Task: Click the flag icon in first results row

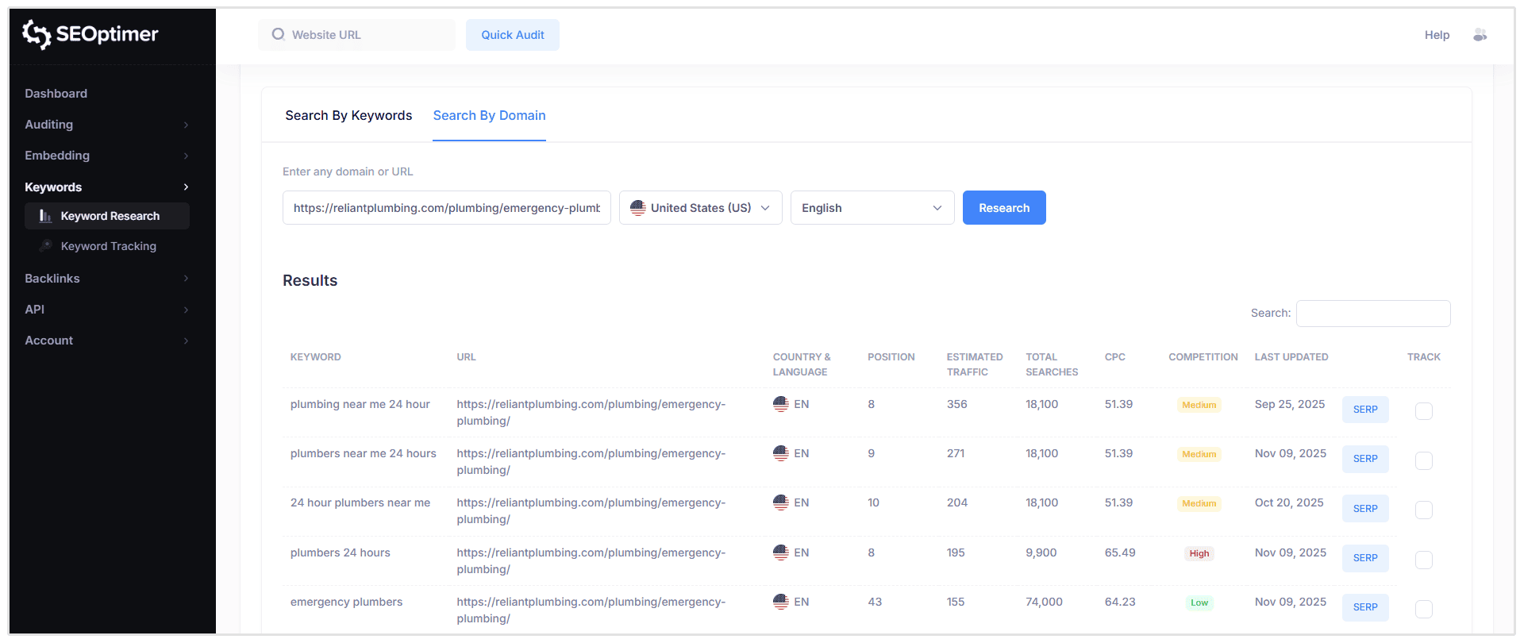Action: [780, 404]
